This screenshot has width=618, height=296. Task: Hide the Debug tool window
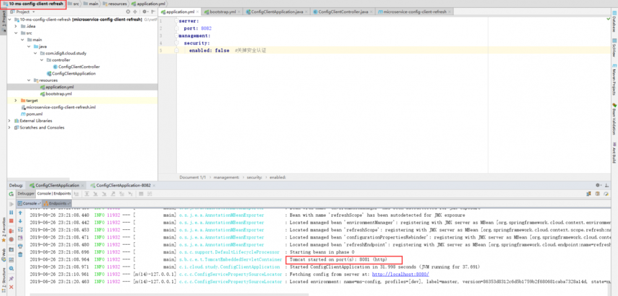click(x=607, y=185)
